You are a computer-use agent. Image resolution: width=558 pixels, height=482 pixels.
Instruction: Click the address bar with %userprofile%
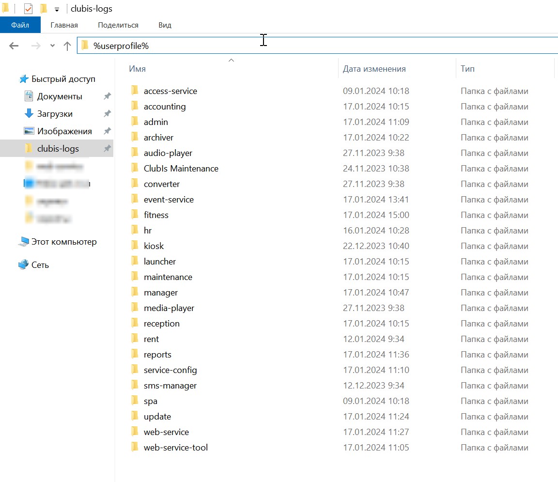317,46
